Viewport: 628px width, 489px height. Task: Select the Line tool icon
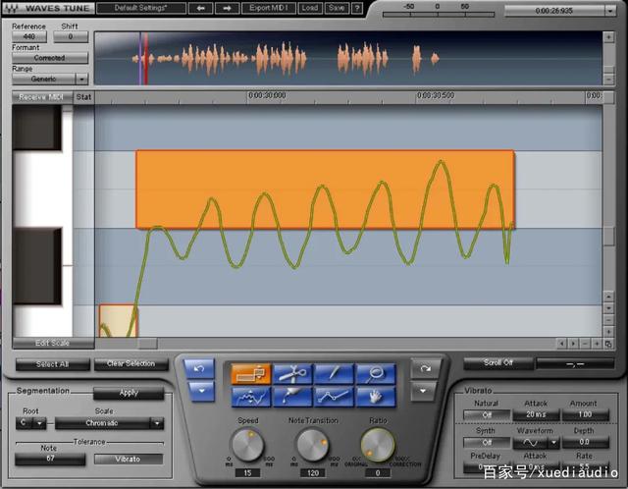(x=334, y=397)
